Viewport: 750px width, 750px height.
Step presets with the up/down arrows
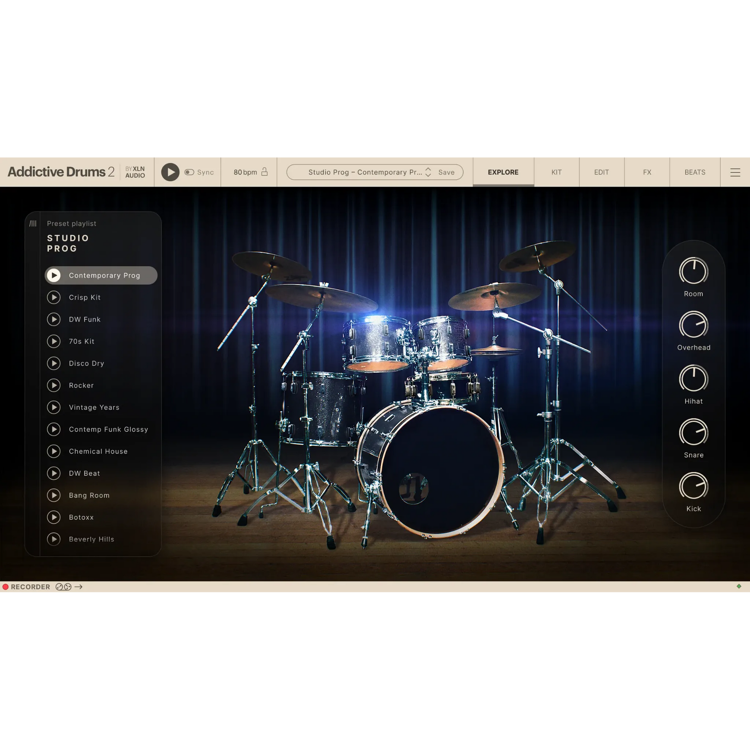tap(428, 172)
